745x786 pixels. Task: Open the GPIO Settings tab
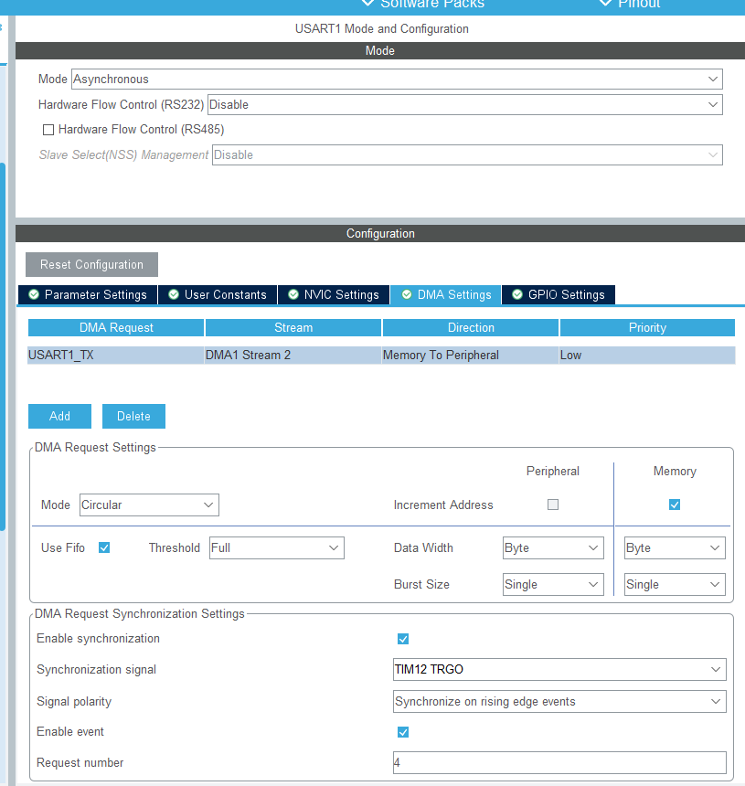coord(559,294)
